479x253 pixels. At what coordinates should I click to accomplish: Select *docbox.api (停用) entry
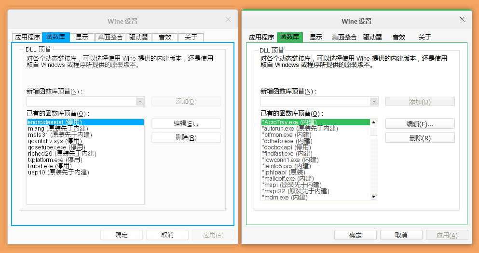coord(315,147)
